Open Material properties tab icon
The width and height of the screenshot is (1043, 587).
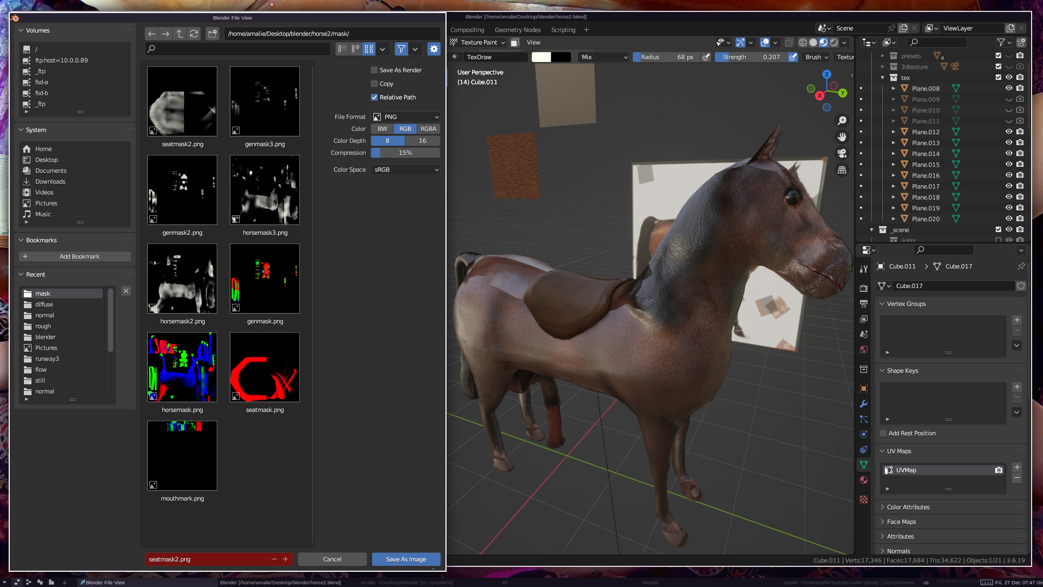(864, 480)
